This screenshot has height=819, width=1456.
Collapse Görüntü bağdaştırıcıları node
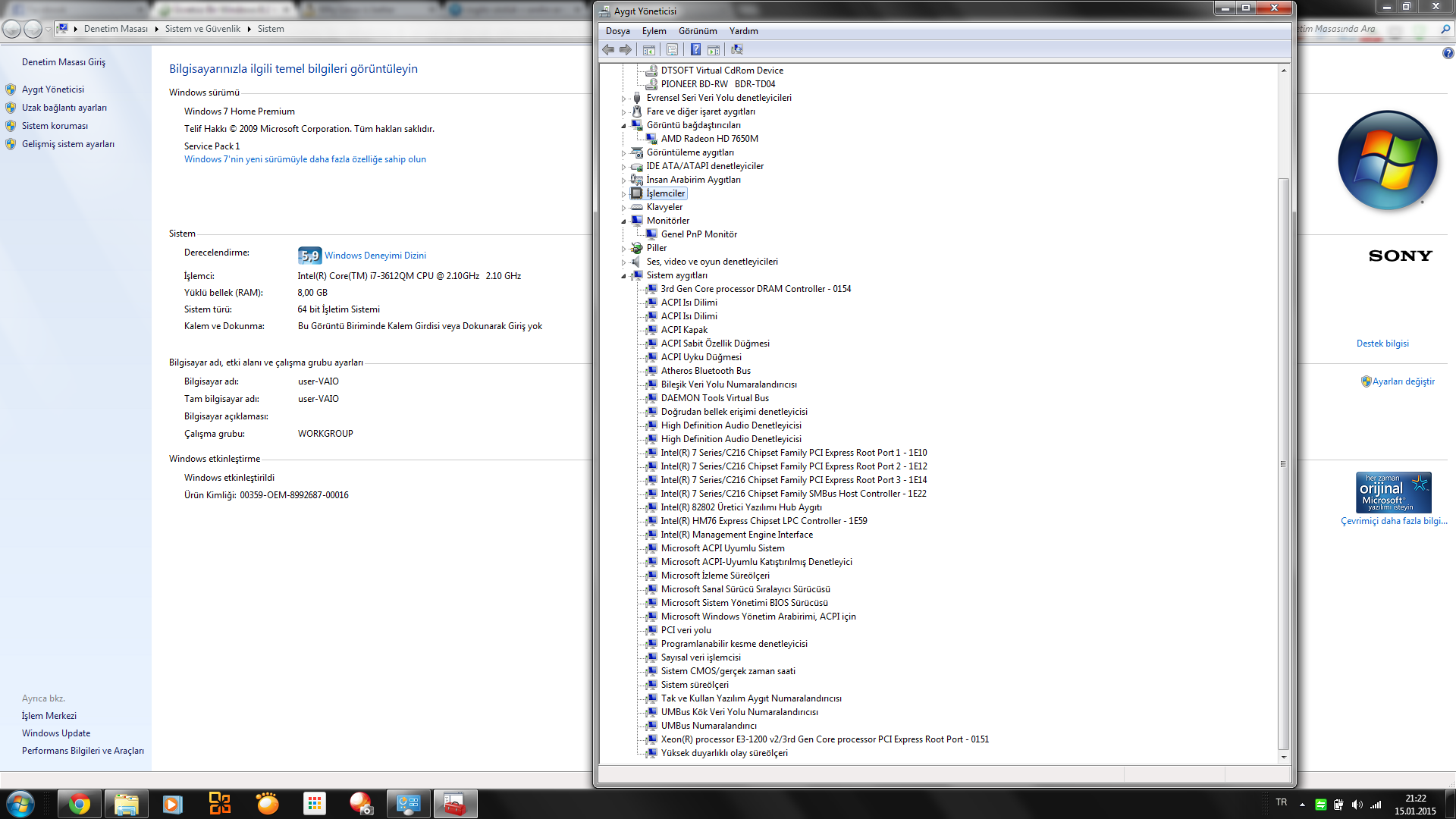[x=624, y=126]
